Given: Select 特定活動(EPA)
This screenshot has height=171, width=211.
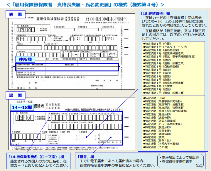Looking at the screenshot, I should tap(154, 98).
